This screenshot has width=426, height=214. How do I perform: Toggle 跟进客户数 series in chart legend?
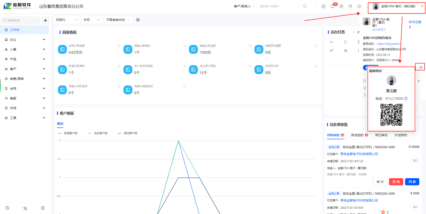128,133
